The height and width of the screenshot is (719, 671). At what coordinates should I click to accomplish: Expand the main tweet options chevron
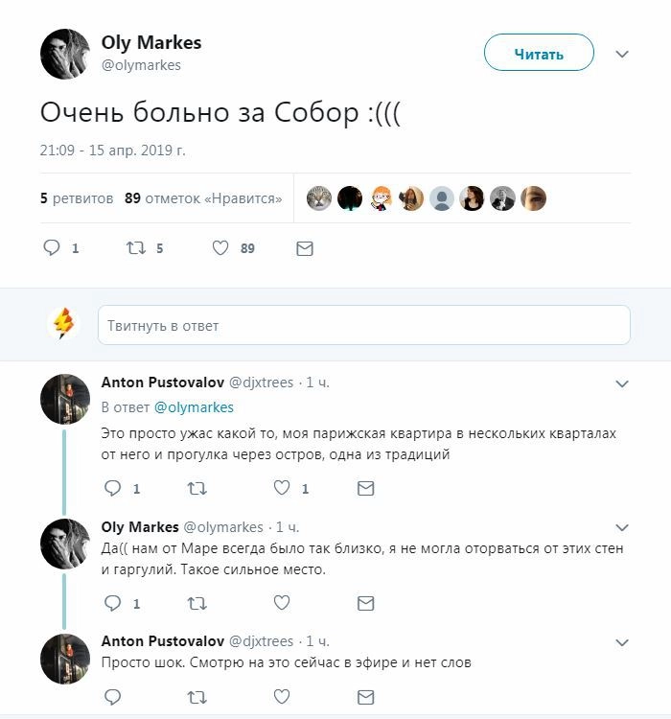pos(622,54)
